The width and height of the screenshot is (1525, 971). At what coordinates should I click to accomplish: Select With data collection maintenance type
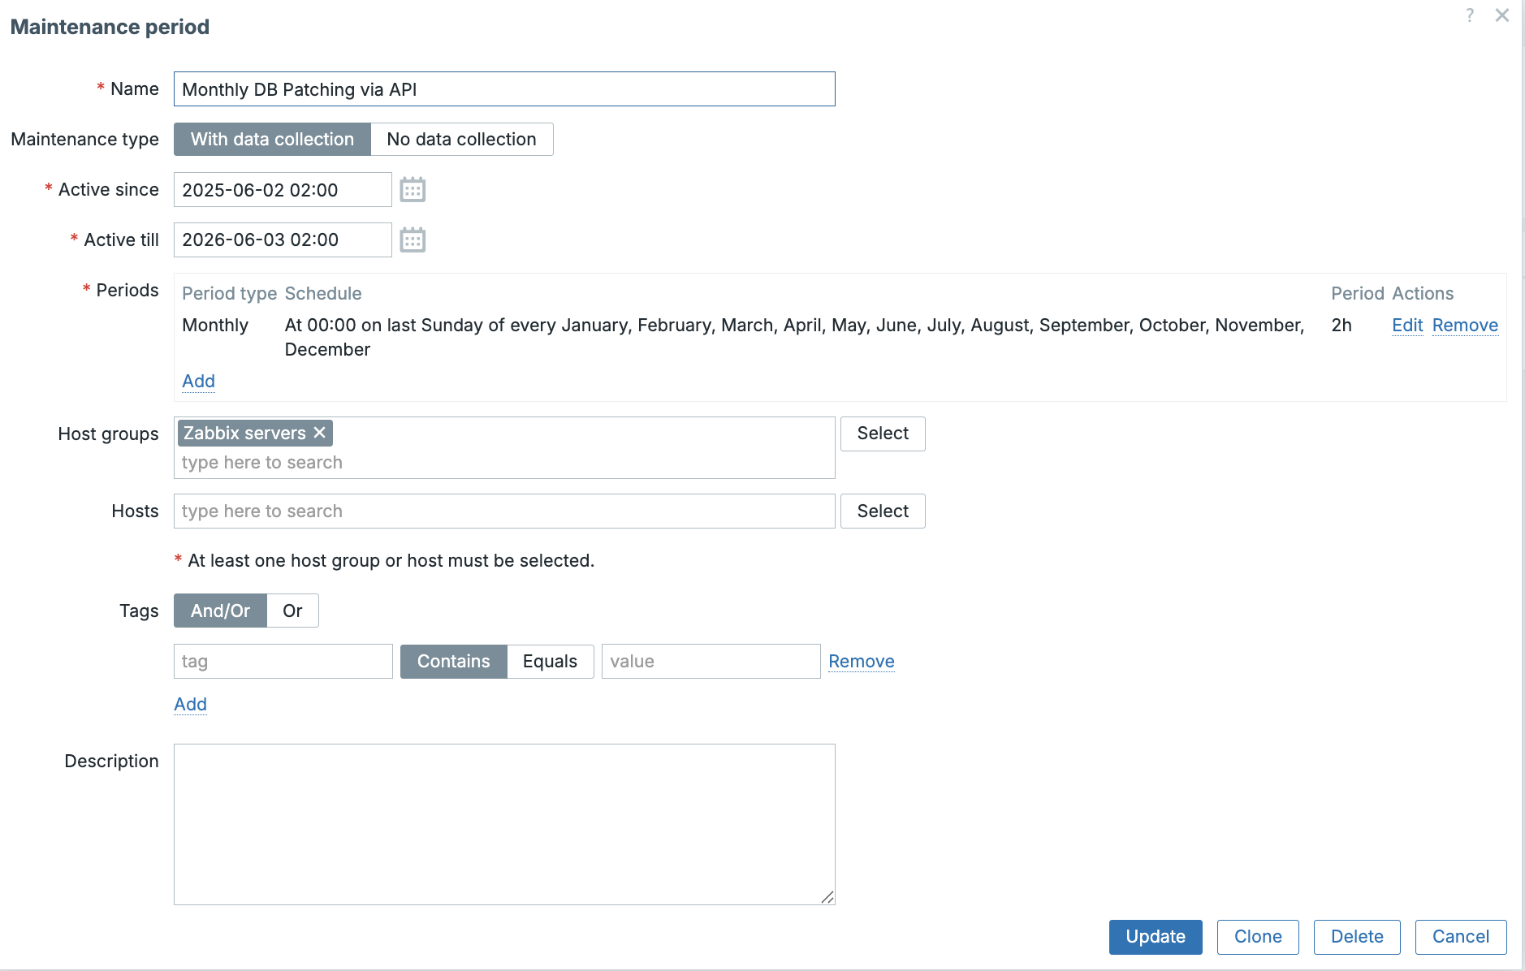coord(272,140)
